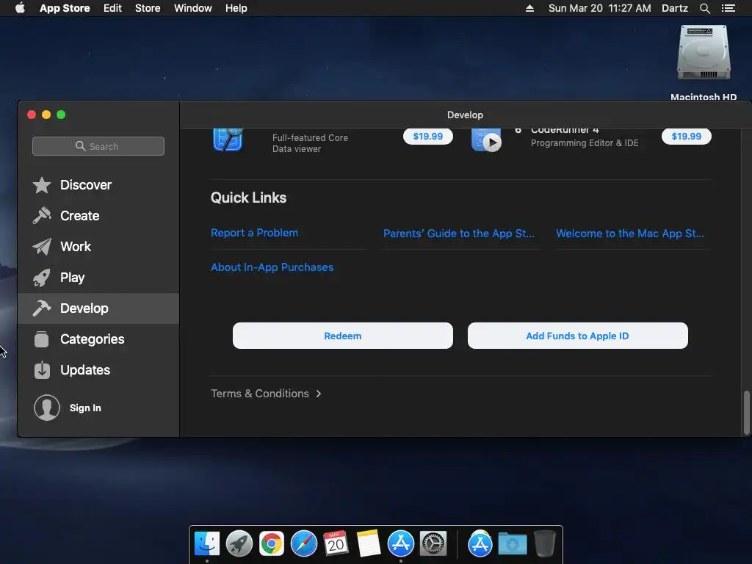Click the second App Store icon in dock
Screen dimensions: 752x564
[x=480, y=544]
